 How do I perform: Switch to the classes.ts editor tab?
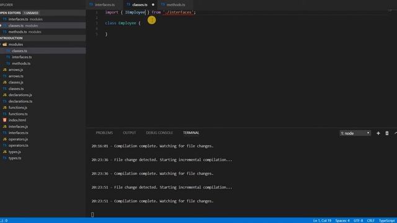pyautogui.click(x=140, y=5)
